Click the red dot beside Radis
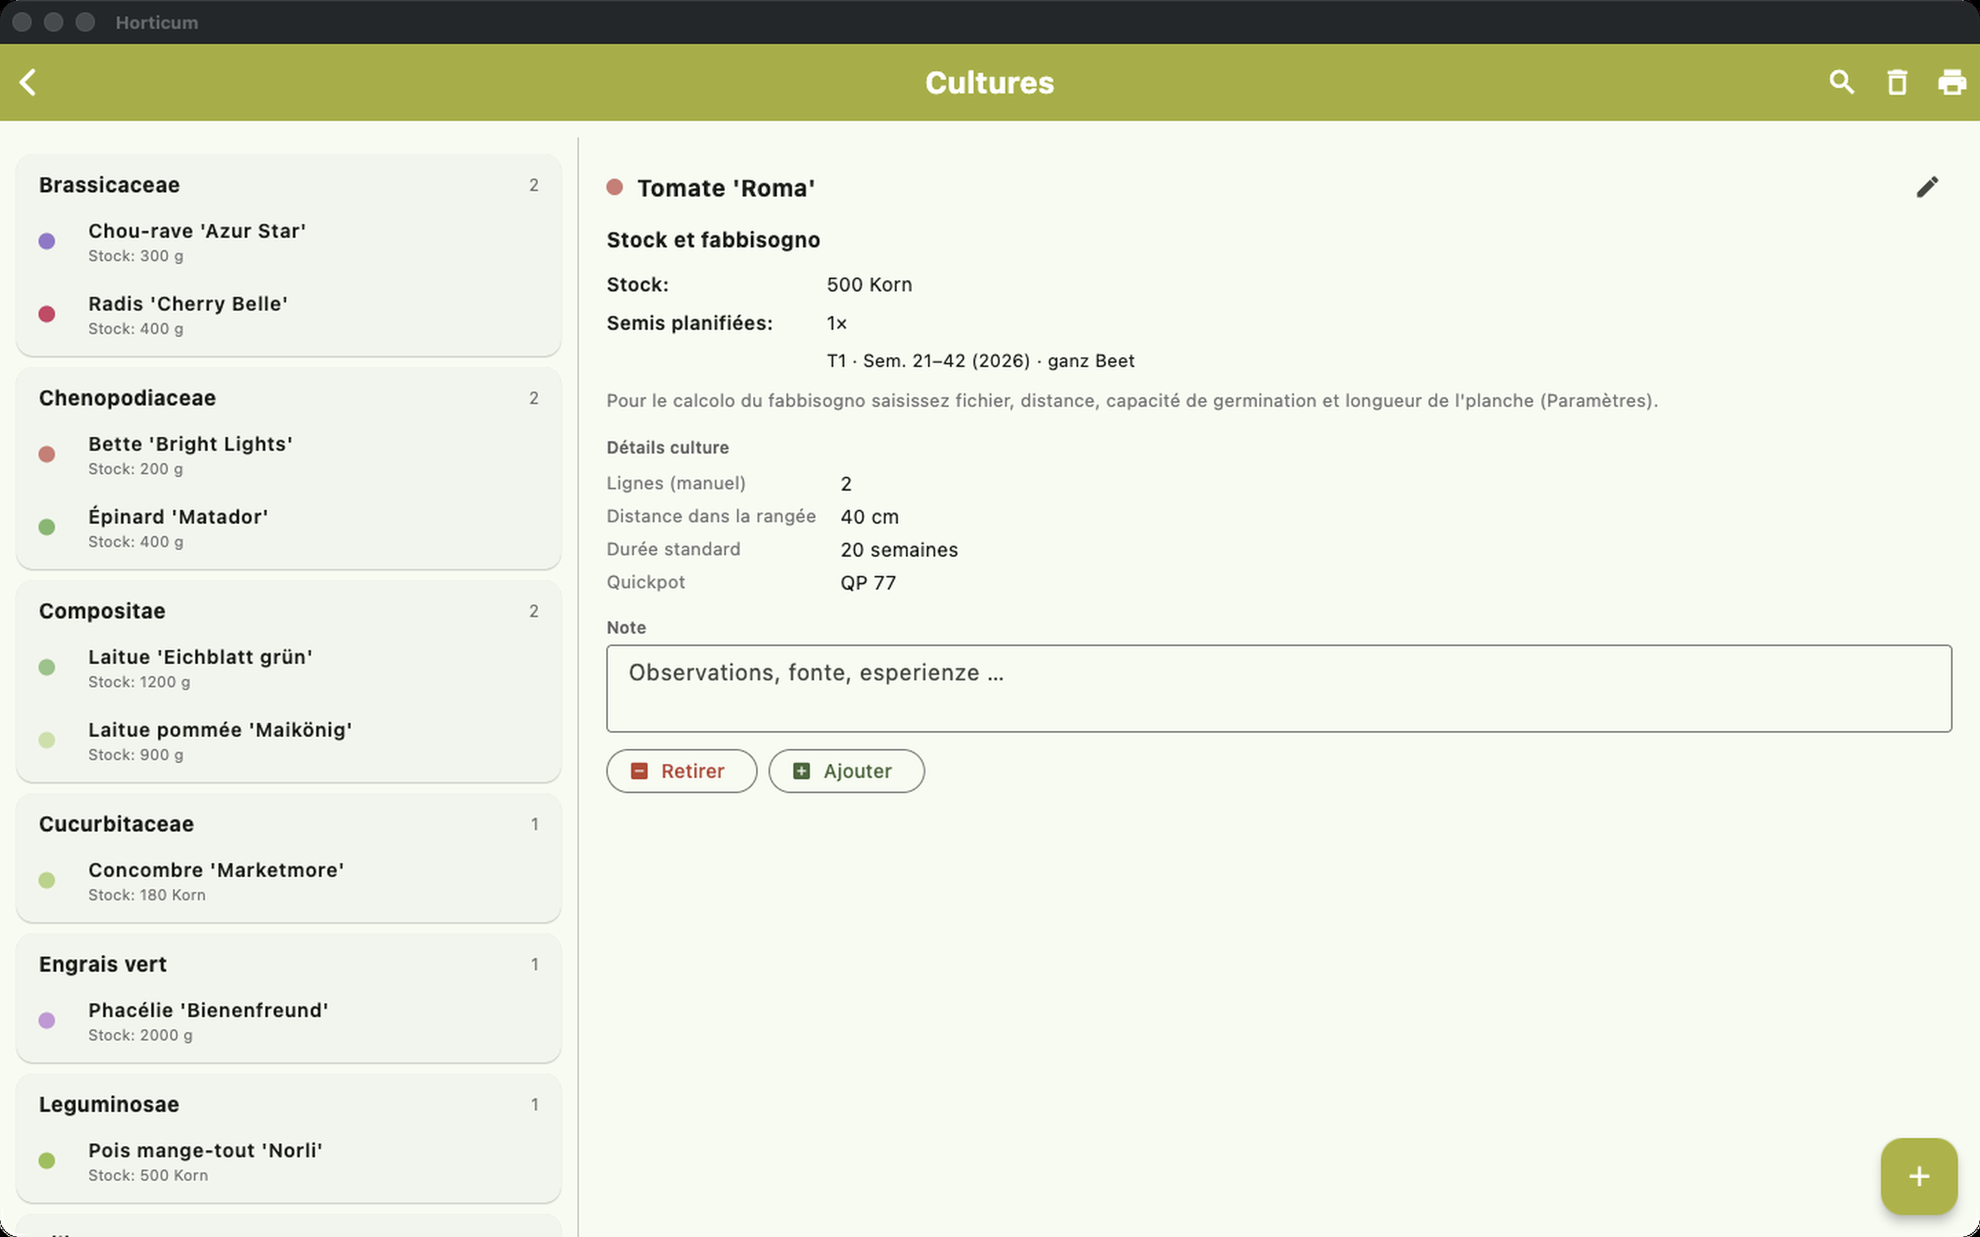The width and height of the screenshot is (1980, 1237). click(x=47, y=314)
